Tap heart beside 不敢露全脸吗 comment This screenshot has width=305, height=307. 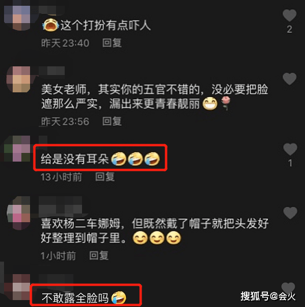point(288,287)
